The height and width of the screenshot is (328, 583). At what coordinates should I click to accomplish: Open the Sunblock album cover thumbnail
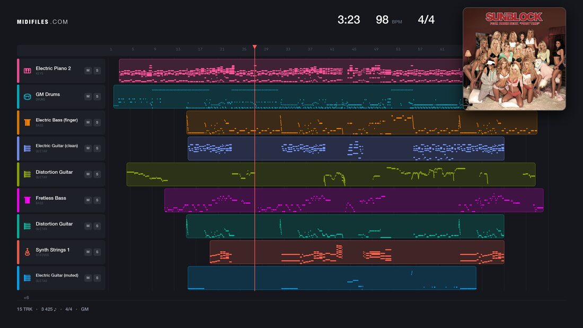(514, 59)
